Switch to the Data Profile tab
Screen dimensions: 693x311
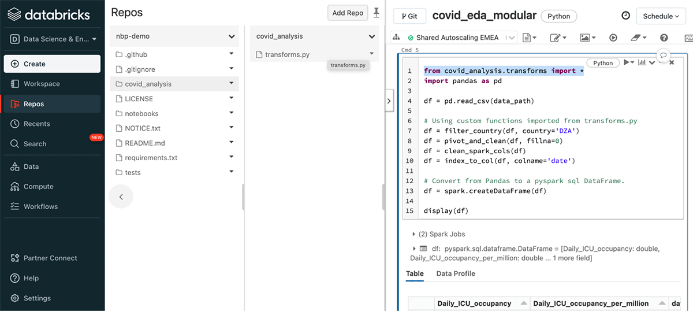[x=455, y=273]
